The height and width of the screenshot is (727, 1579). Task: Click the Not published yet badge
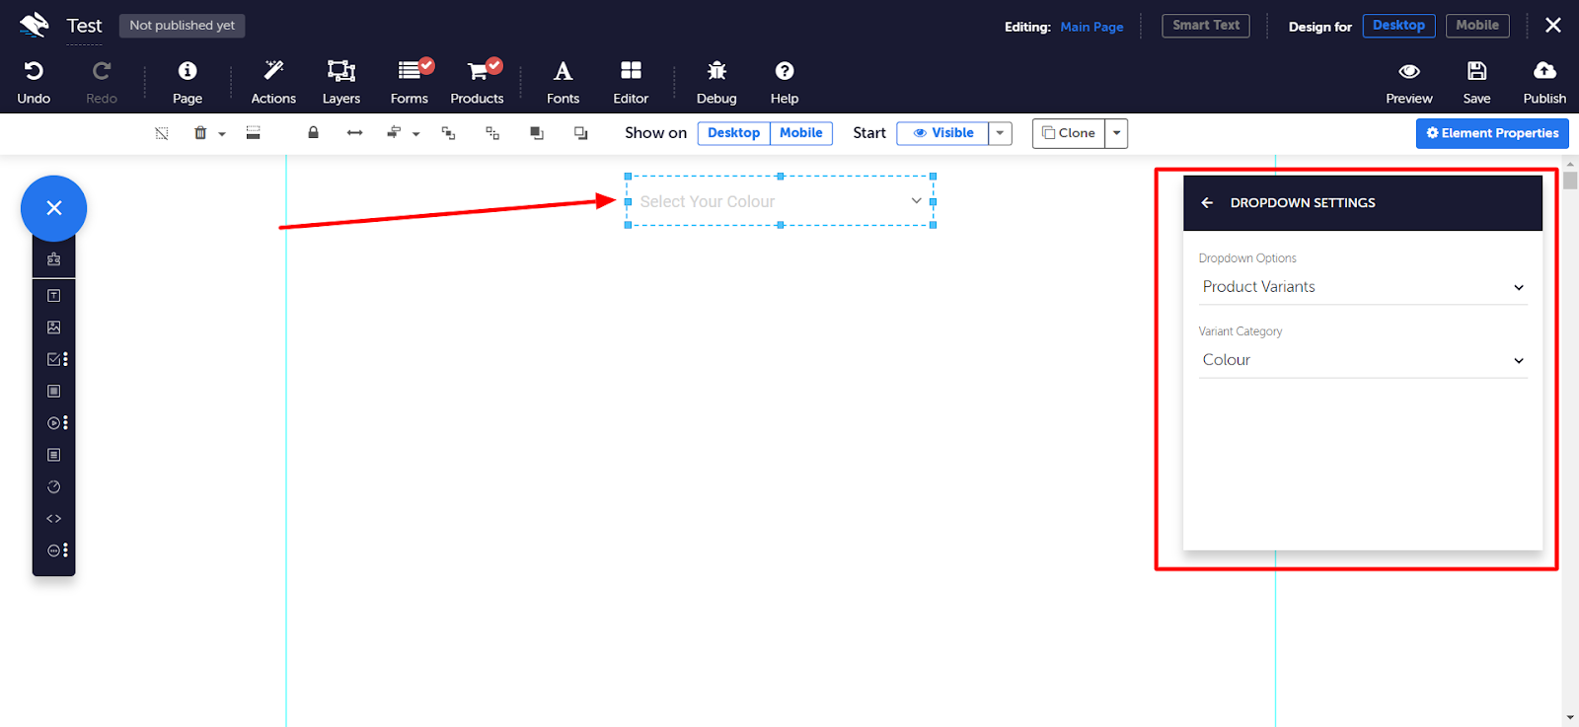(x=183, y=26)
